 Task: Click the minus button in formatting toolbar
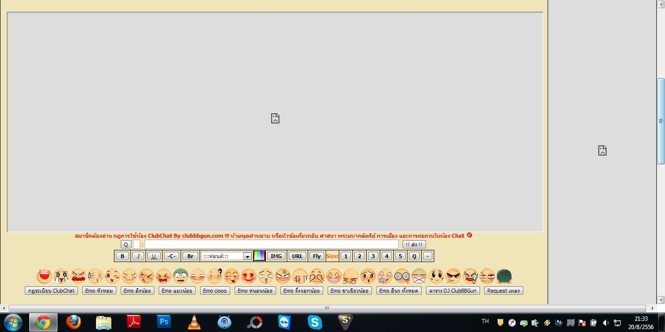point(427,256)
